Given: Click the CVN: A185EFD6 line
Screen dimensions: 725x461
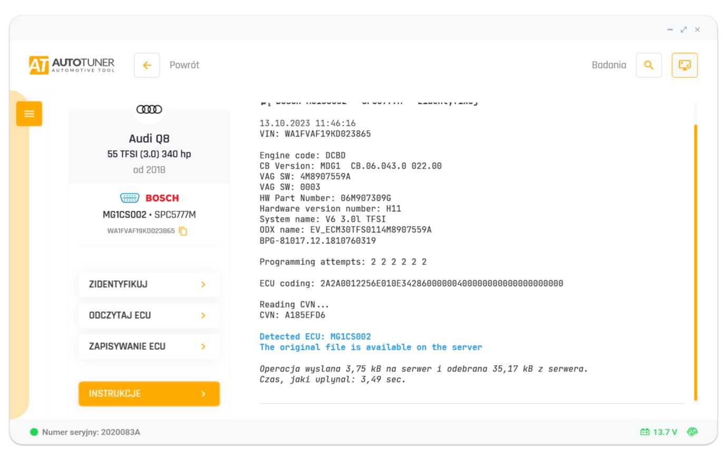Looking at the screenshot, I should (293, 316).
